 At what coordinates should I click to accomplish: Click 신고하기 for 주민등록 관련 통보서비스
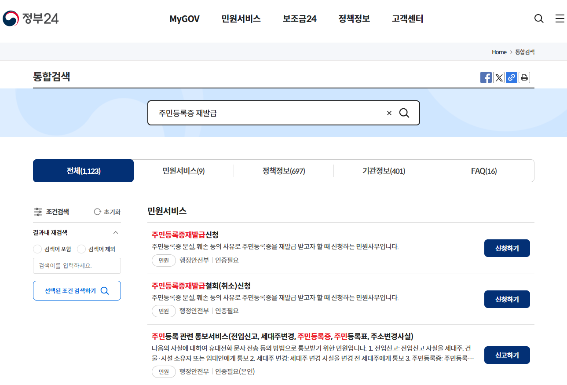click(x=507, y=355)
